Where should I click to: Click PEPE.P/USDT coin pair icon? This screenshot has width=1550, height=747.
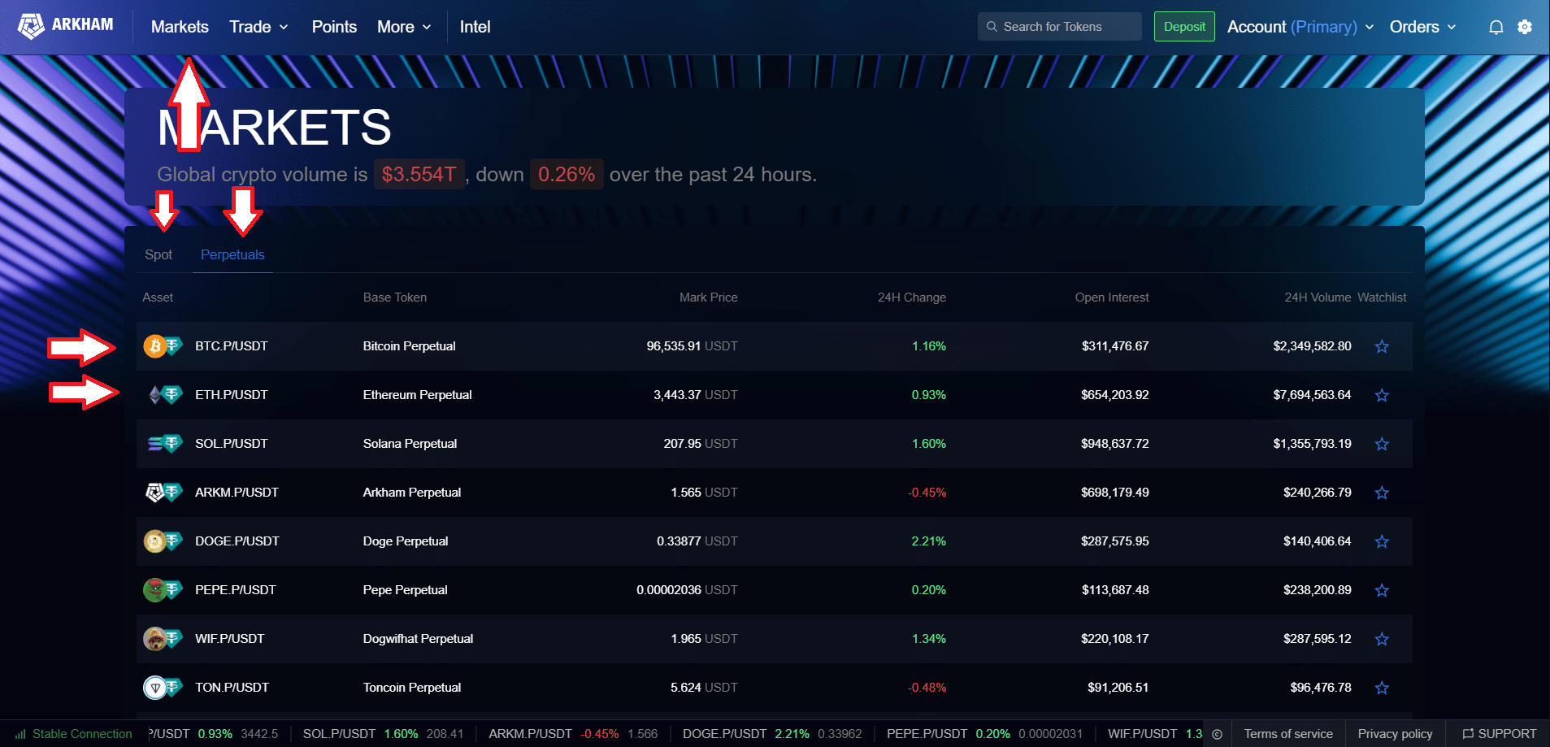coord(163,590)
